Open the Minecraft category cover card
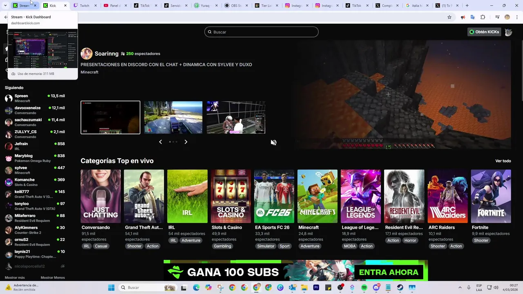Image resolution: width=523 pixels, height=294 pixels. (317, 196)
